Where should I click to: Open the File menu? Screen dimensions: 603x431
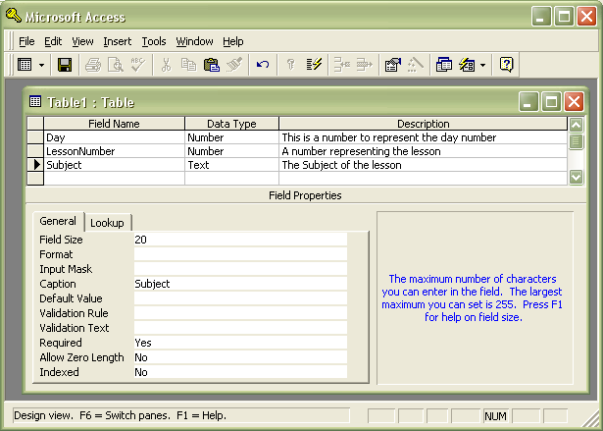26,41
